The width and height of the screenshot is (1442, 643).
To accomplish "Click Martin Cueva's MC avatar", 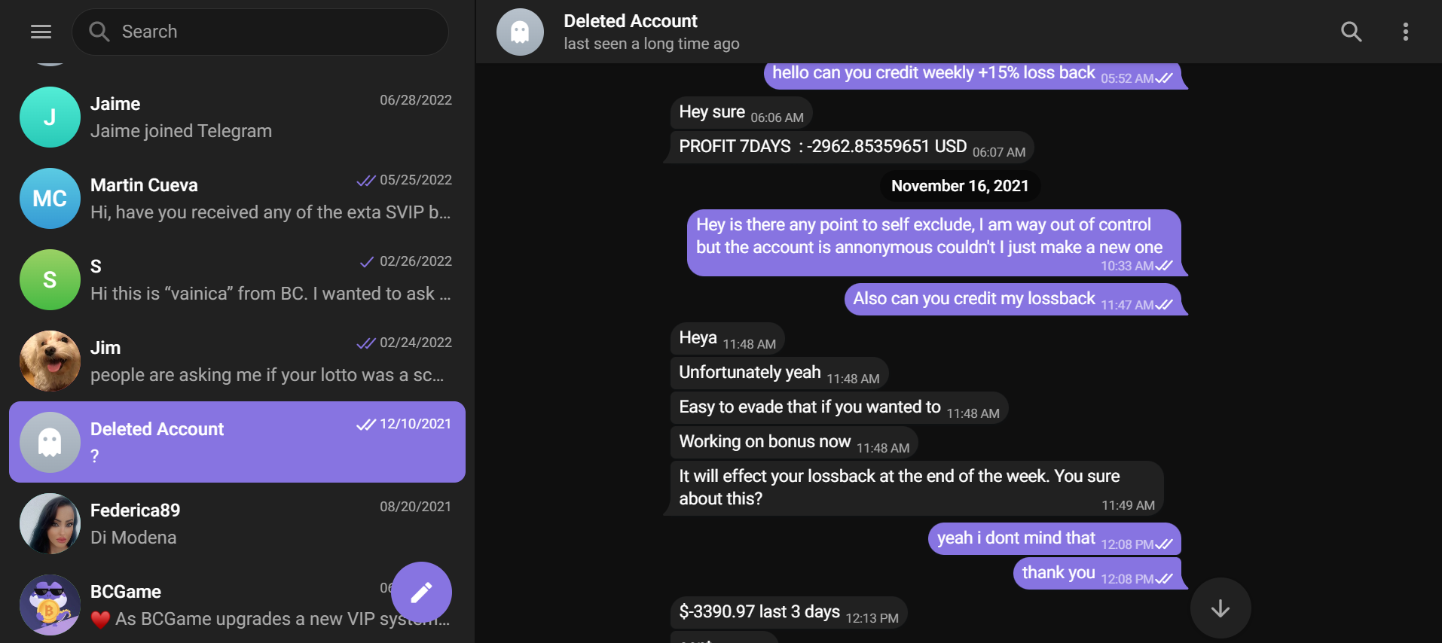I will tap(50, 198).
